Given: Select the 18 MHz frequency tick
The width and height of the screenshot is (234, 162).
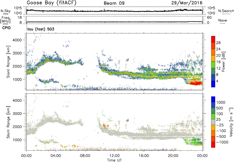Looking at the screenshot, I should [x=19, y=18].
